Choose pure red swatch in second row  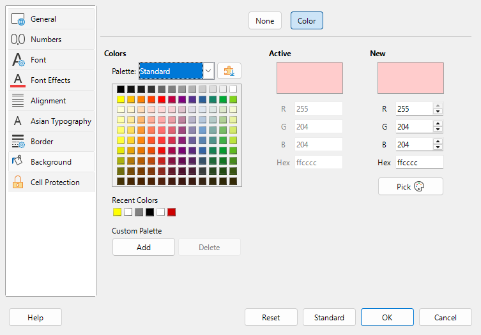[162, 100]
